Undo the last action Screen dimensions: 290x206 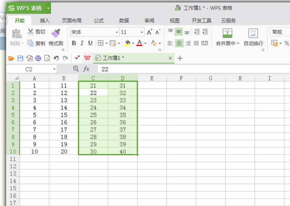tap(56, 58)
